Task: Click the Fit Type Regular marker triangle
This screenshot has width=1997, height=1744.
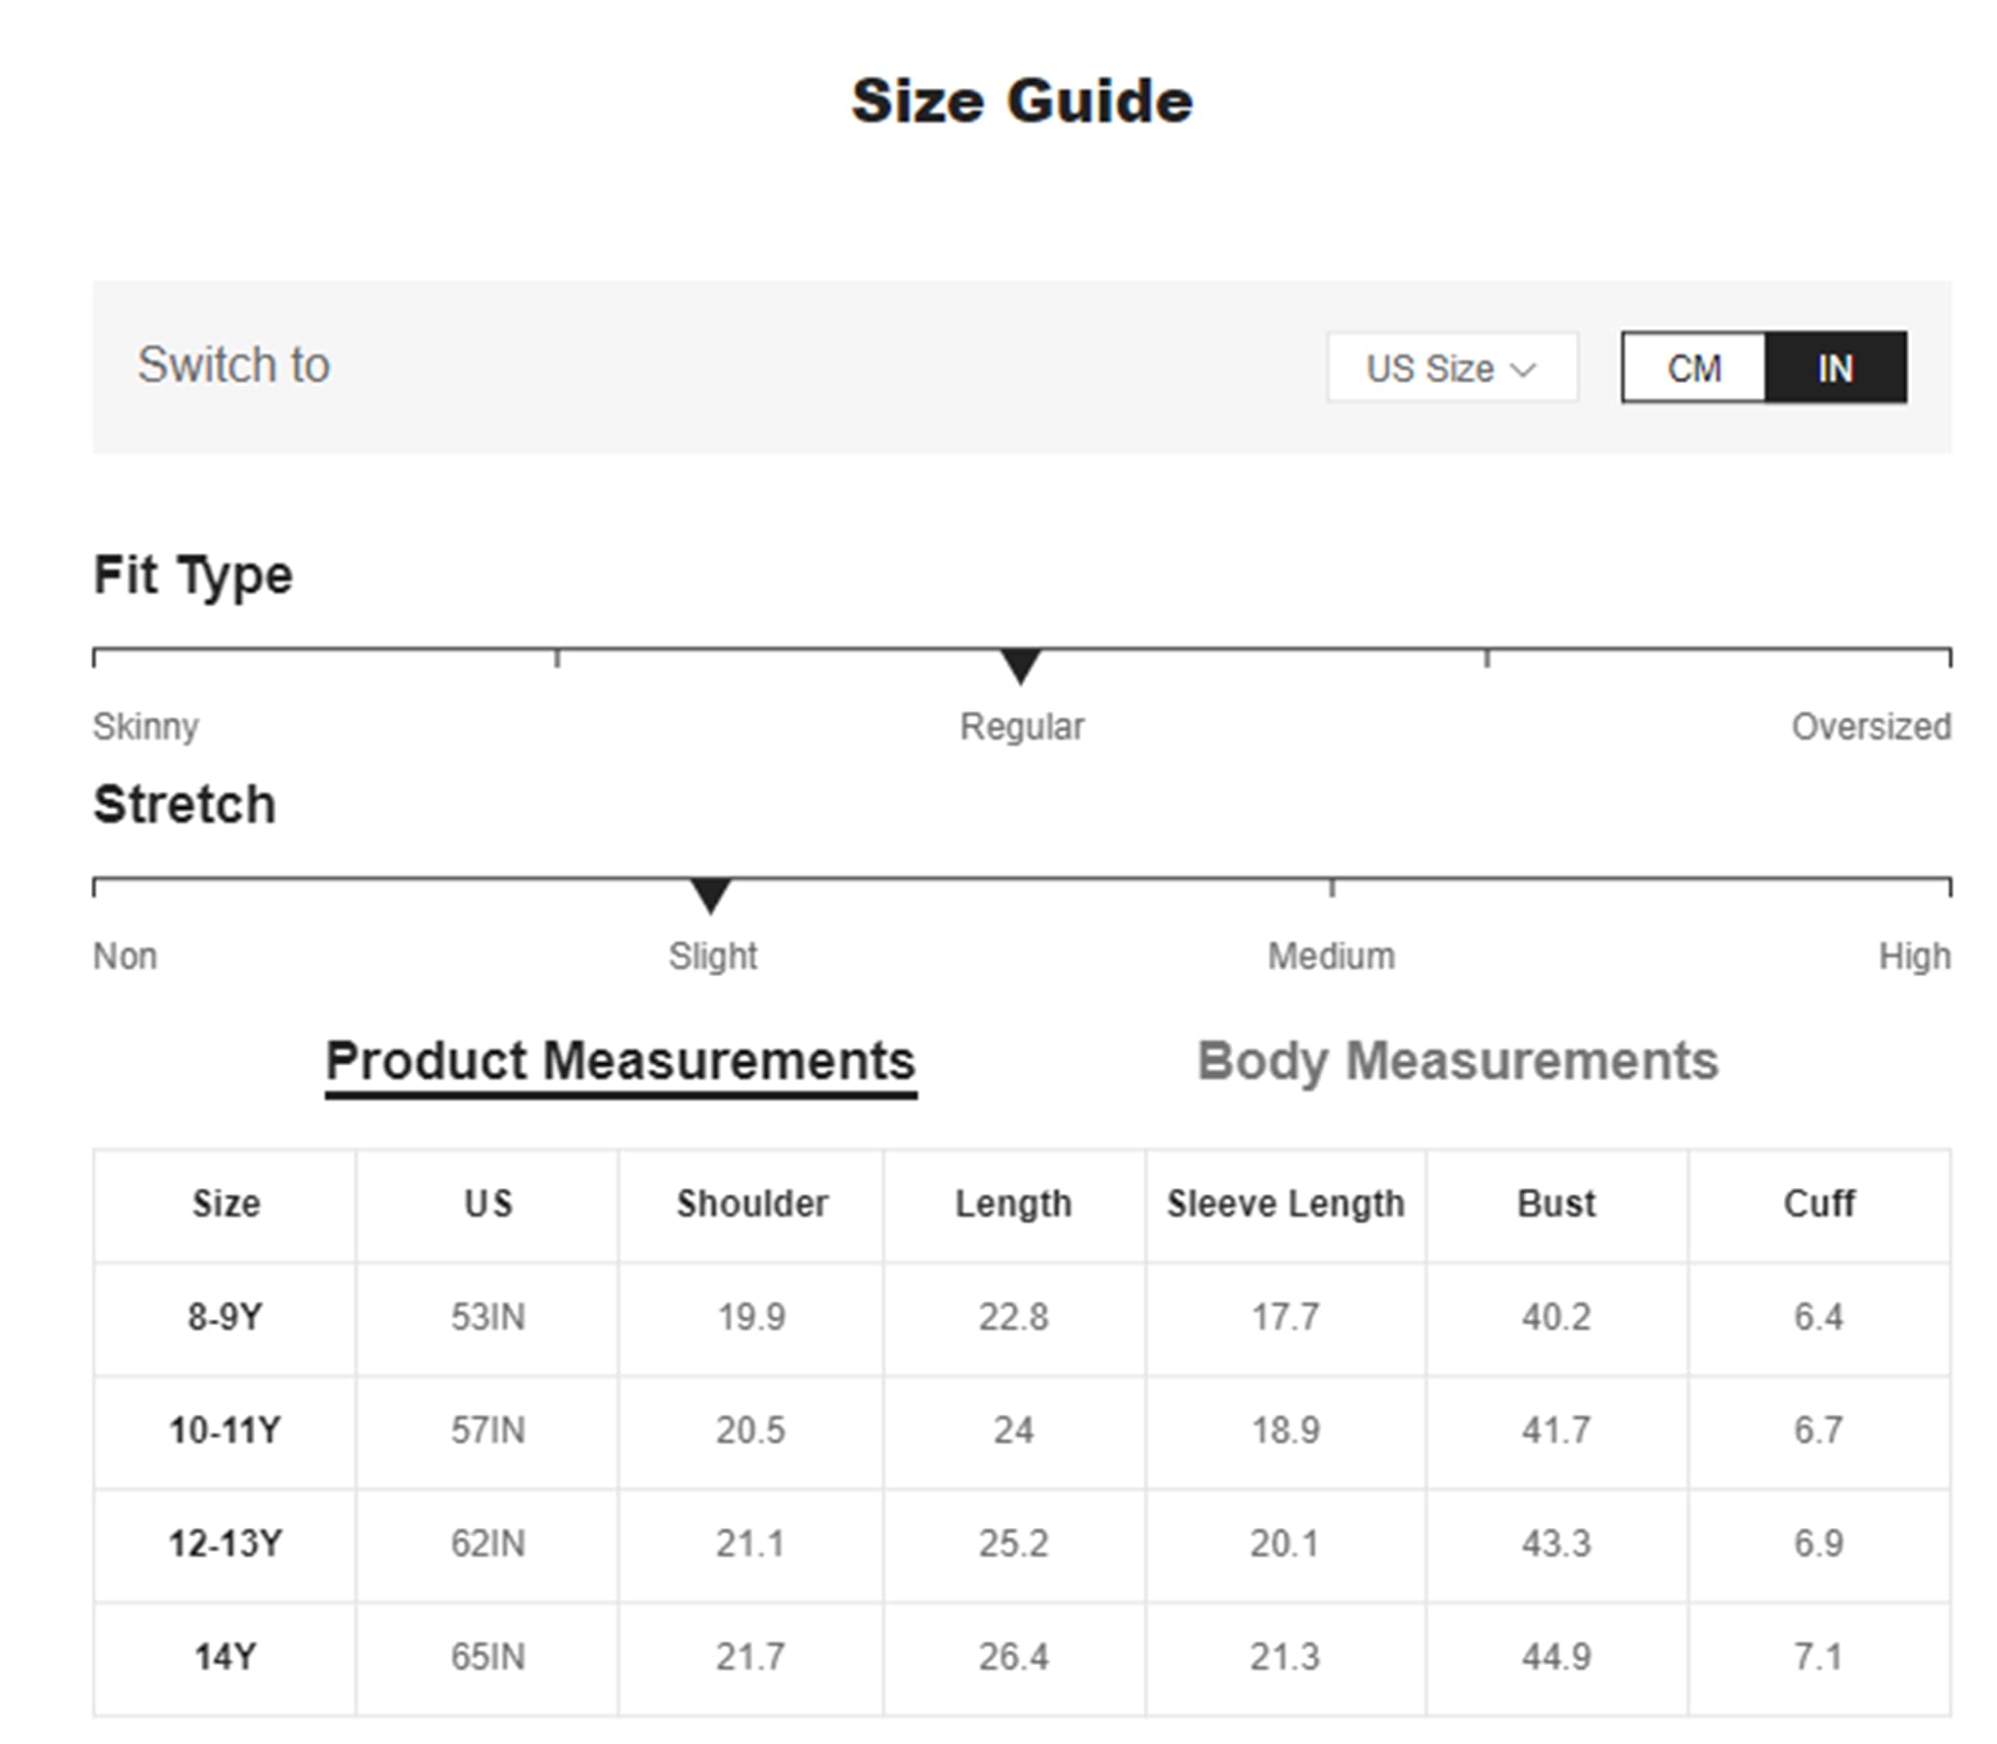Action: coord(1021,666)
